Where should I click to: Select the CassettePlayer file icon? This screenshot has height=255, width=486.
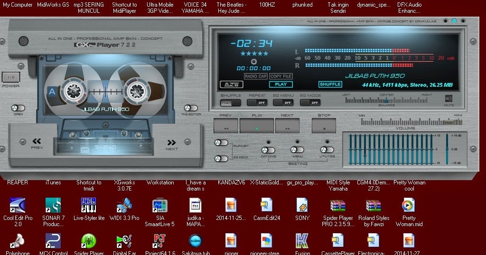click(338, 241)
